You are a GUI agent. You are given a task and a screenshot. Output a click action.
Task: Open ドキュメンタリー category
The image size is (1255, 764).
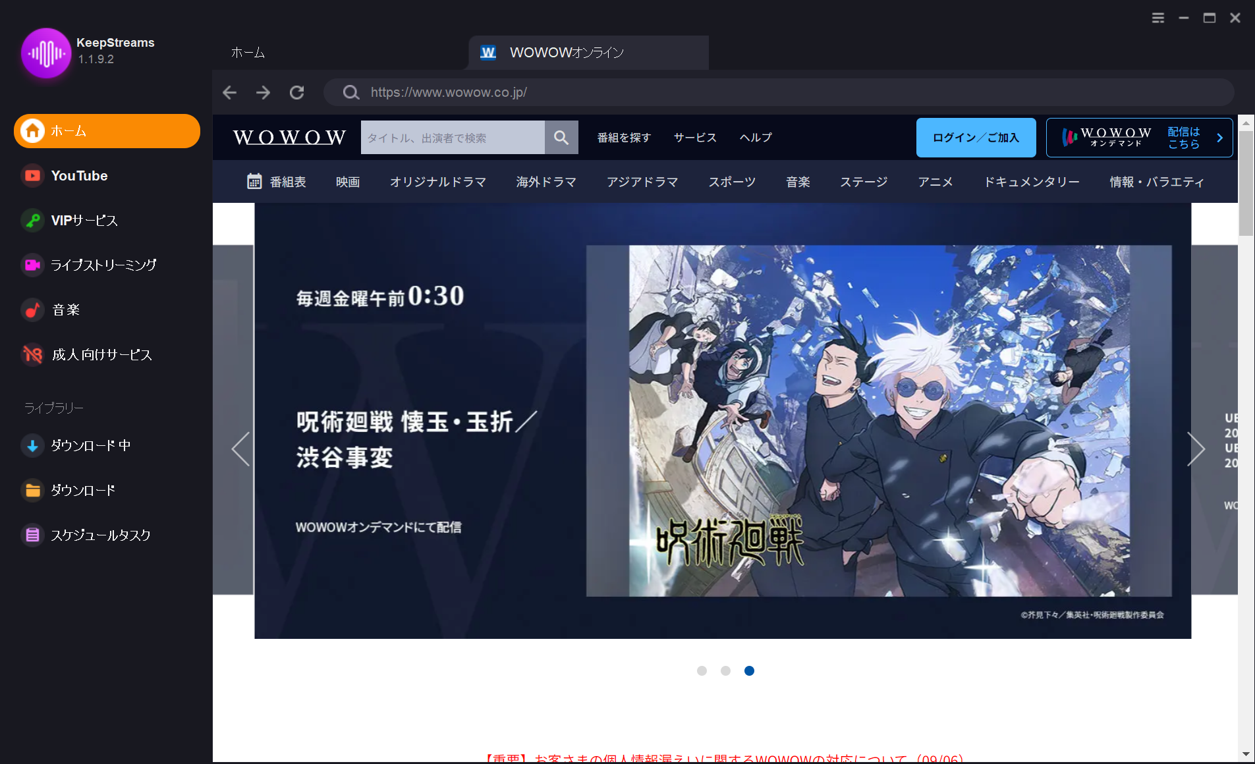click(x=1032, y=182)
